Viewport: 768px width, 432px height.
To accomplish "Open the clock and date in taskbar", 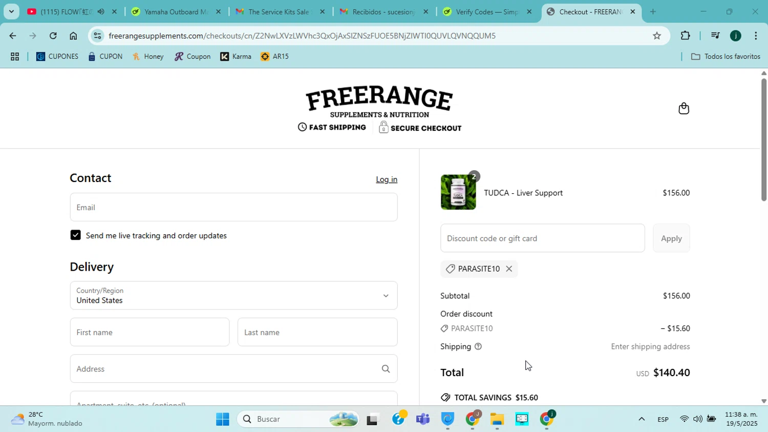I will (x=742, y=419).
